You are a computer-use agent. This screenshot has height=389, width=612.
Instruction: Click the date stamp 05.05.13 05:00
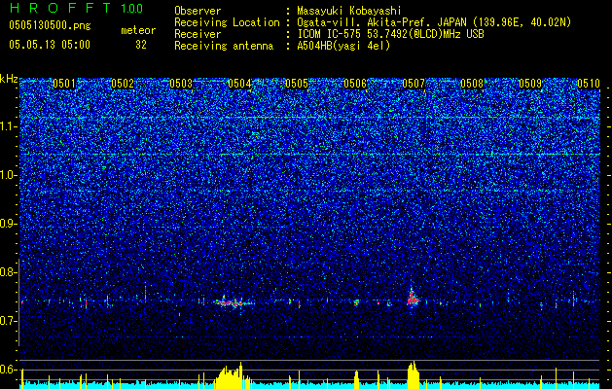pos(50,44)
